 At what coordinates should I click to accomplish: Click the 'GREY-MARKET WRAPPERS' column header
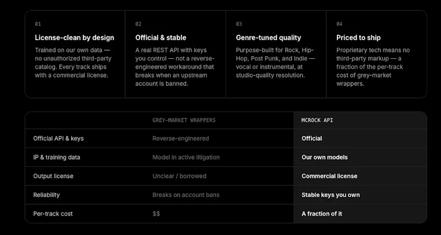[184, 120]
